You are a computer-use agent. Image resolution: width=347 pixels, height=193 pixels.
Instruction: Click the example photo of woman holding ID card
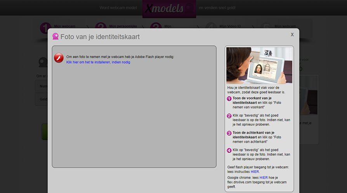click(259, 66)
